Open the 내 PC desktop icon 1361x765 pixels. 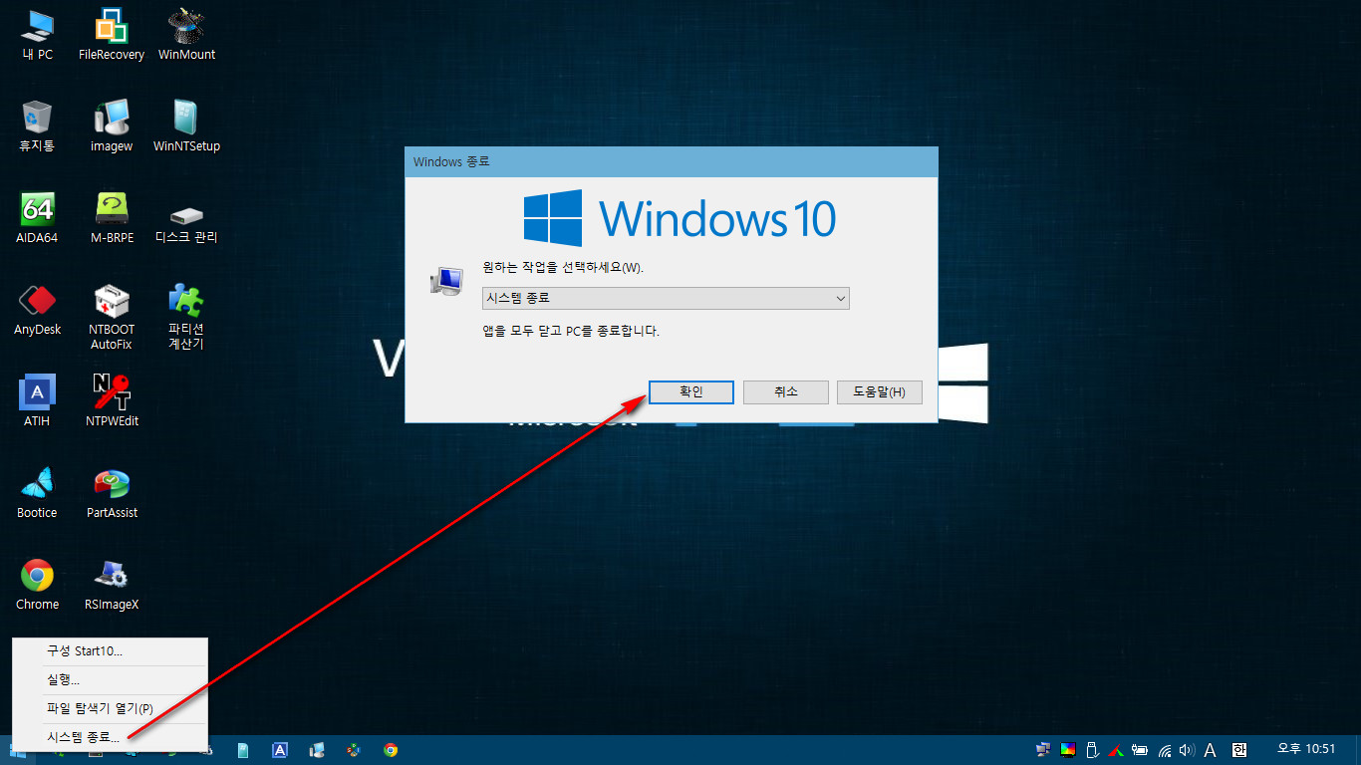click(x=38, y=35)
